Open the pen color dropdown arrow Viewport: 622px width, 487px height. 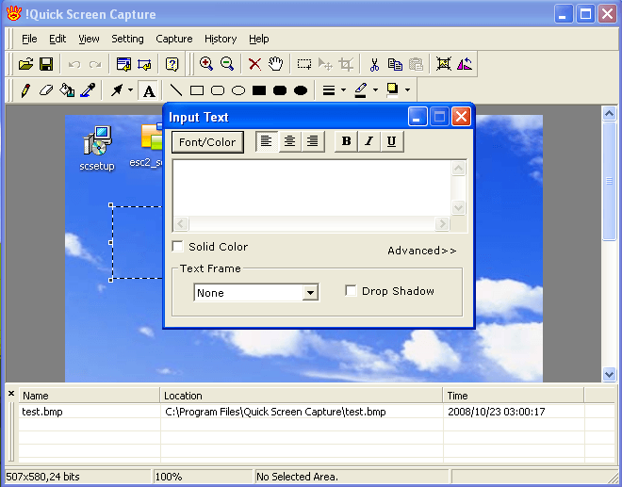coord(375,90)
